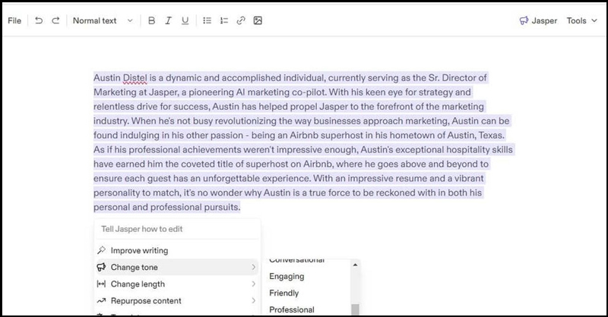This screenshot has height=317, width=608.
Task: Click the Jasper button in toolbar
Action: tap(538, 20)
